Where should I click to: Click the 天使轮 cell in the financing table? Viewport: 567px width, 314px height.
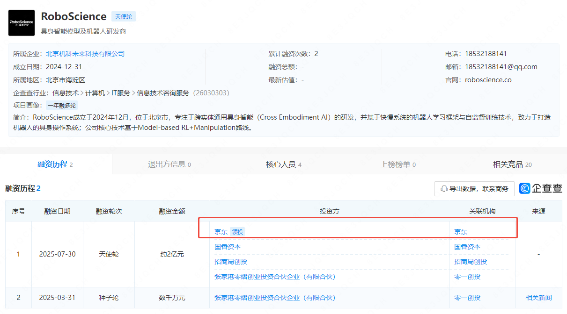[x=109, y=254]
